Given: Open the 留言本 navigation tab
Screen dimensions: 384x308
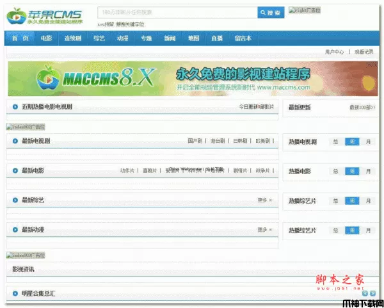Looking at the screenshot, I should [243, 38].
